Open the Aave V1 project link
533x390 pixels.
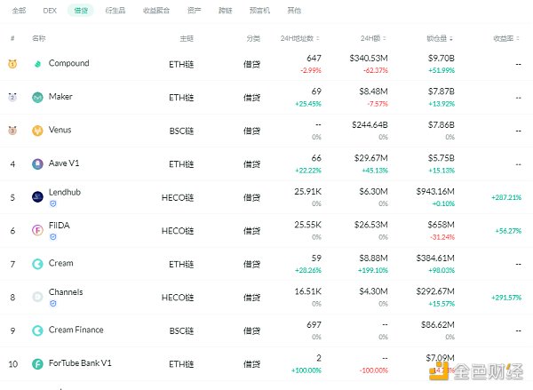[x=64, y=163]
